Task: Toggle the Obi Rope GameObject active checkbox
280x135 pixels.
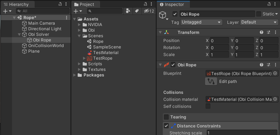Action: [175, 14]
